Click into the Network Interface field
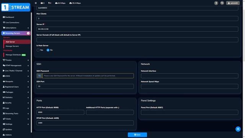Image resolution: width=245 pixels, height=138 pixels. tap(189, 76)
